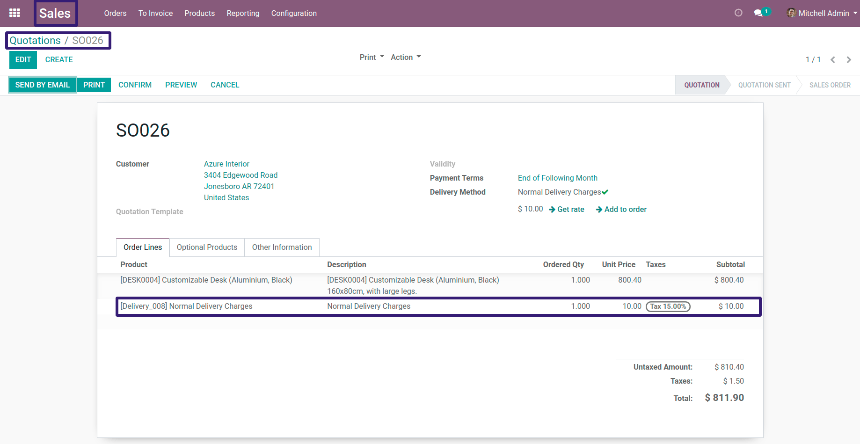Open the Reporting menu
This screenshot has height=444, width=860.
243,13
